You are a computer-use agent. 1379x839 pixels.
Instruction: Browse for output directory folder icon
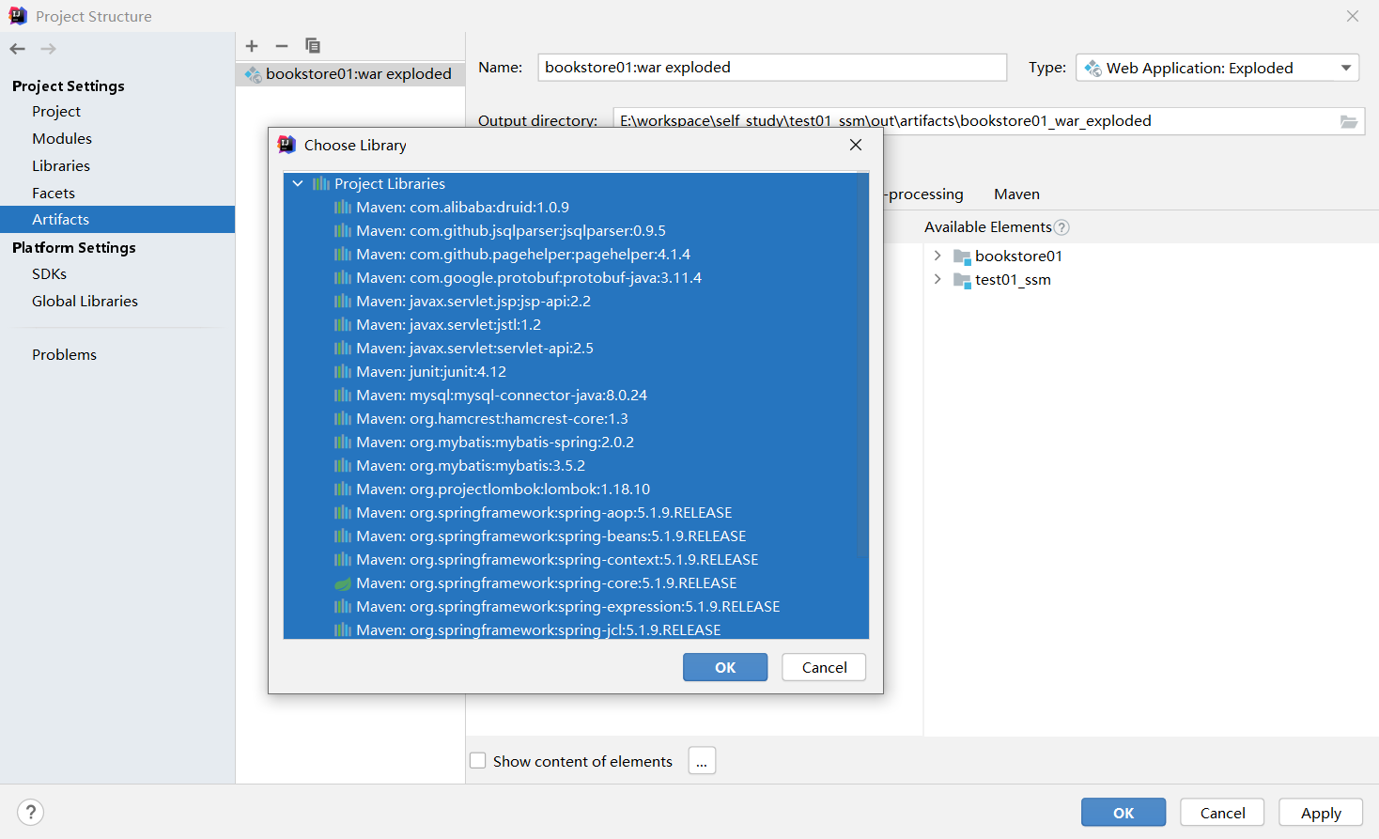tap(1349, 121)
